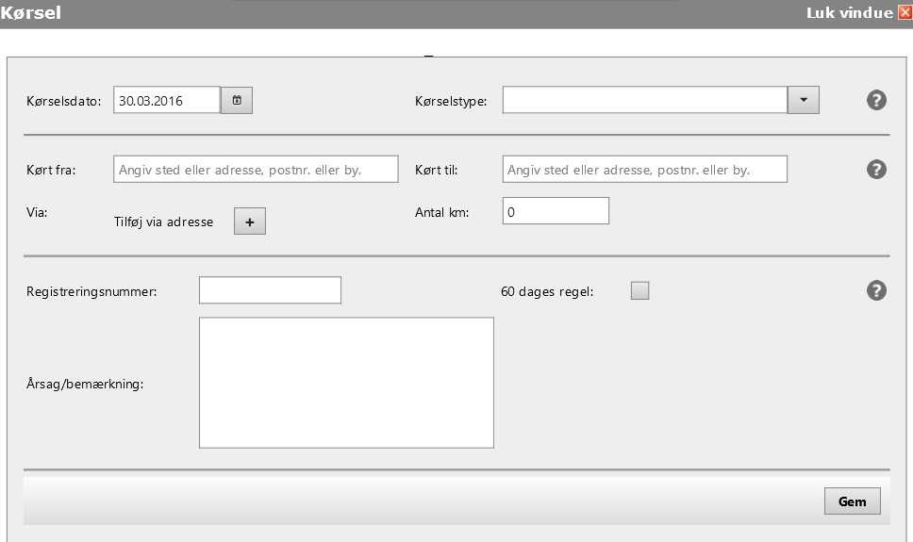Enable the 60 dages regel checkbox
The width and height of the screenshot is (913, 542).
tap(640, 291)
